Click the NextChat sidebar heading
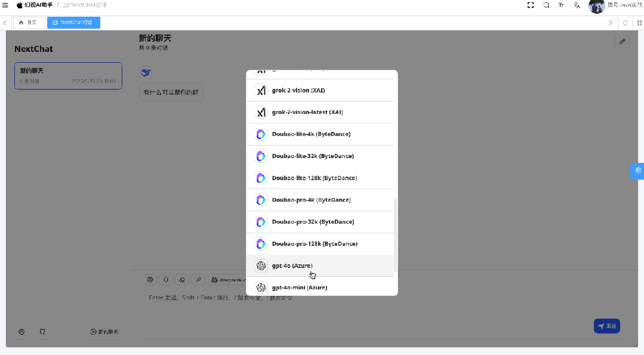The width and height of the screenshot is (644, 355). pyautogui.click(x=33, y=49)
